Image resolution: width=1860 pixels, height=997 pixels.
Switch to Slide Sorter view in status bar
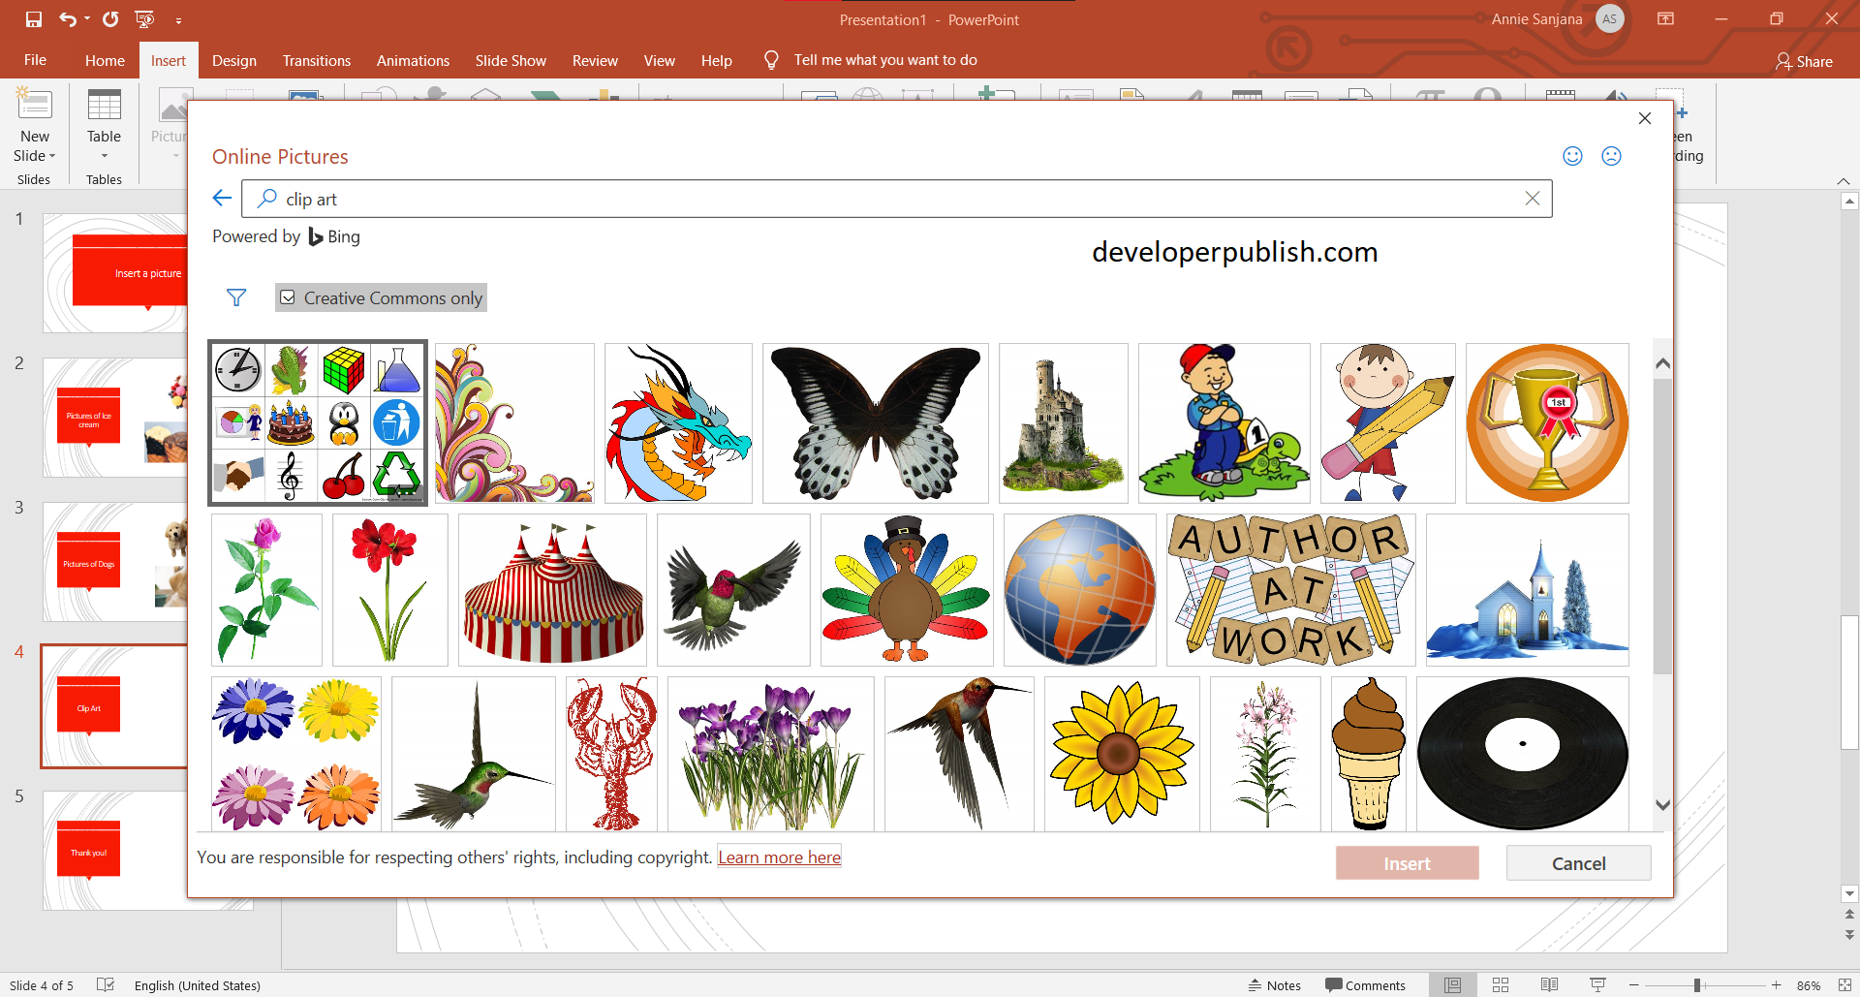[x=1501, y=984]
